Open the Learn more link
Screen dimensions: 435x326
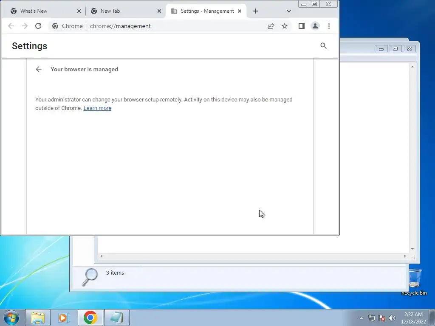pos(97,108)
